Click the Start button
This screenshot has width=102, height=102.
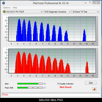click(91, 83)
